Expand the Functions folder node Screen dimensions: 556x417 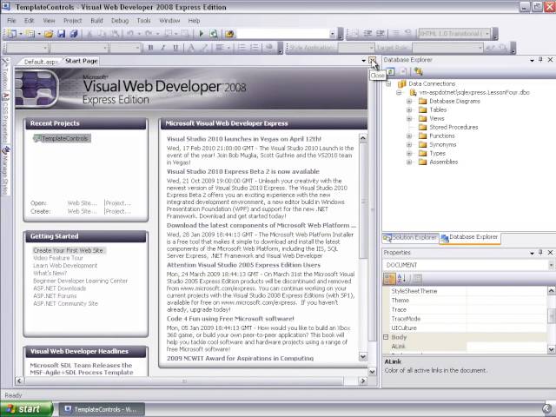tap(409, 136)
